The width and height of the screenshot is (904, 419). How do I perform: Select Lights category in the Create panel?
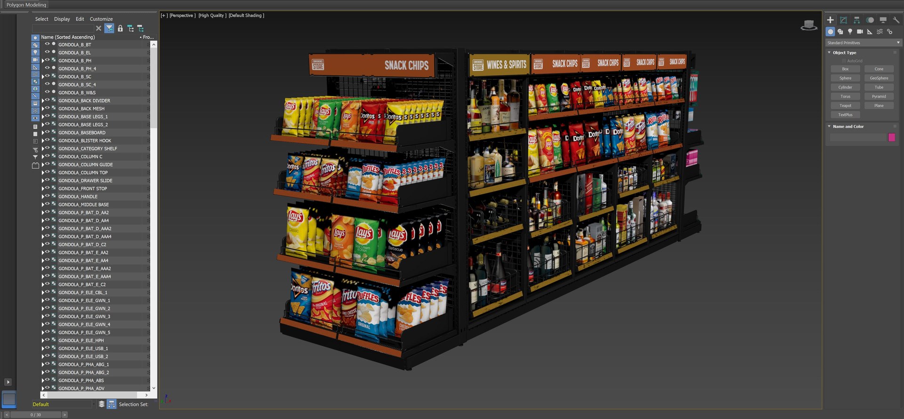[x=850, y=32]
